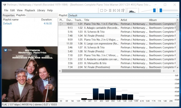Sort by the Track number column header
181x108 pixels.
78,20
